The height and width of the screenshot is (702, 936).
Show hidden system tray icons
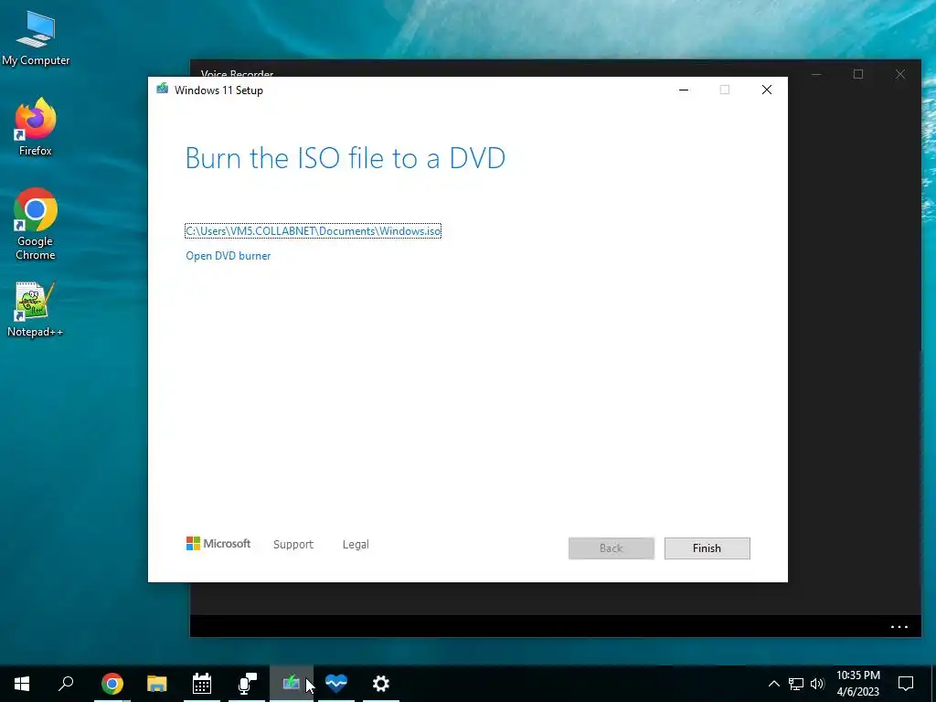773,684
